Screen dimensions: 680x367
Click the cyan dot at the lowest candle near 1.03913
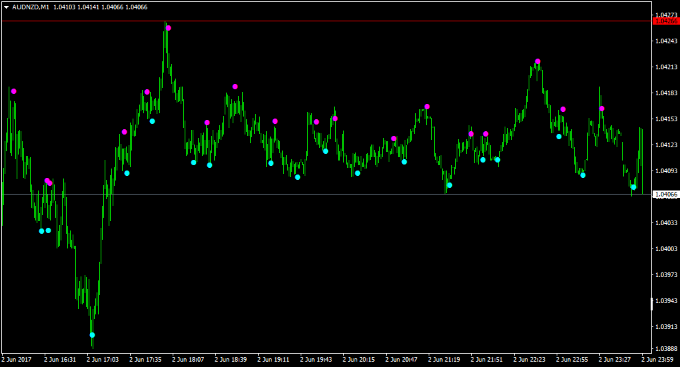(92, 335)
